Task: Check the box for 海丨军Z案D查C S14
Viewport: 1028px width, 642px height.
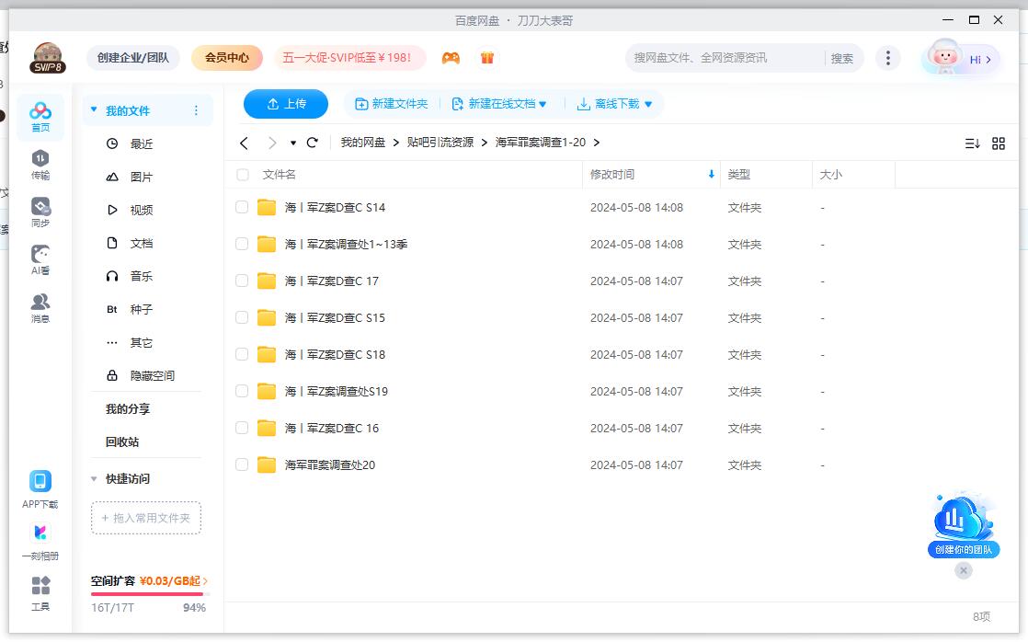Action: pyautogui.click(x=242, y=207)
